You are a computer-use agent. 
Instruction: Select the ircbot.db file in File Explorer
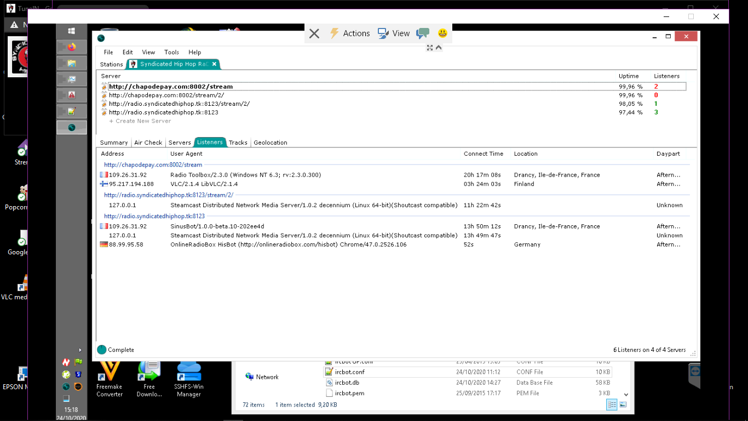(347, 383)
